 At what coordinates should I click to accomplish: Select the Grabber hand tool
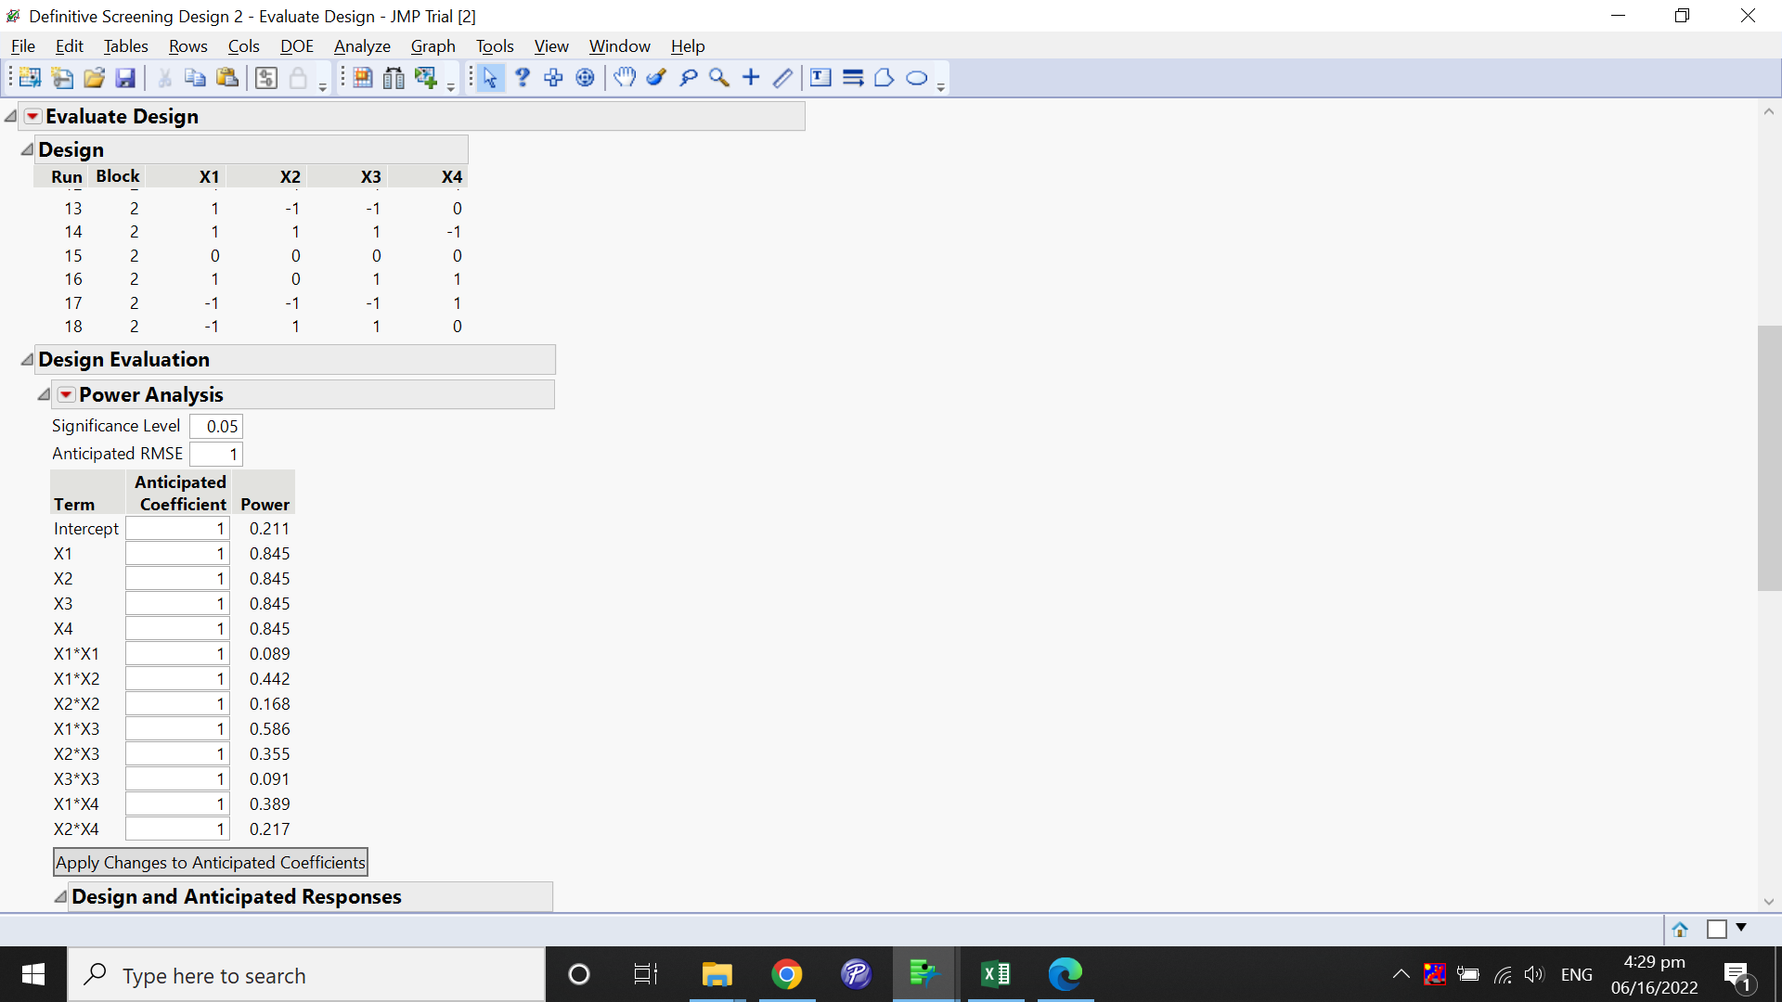tap(625, 78)
